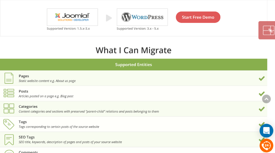
Task: Click the checkmark in the Posts row
Action: (262, 94)
